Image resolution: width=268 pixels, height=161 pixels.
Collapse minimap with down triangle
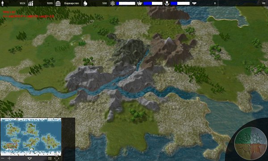point(29,159)
